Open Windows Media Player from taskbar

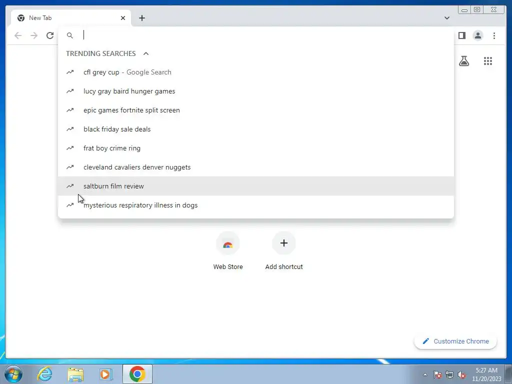pyautogui.click(x=105, y=374)
